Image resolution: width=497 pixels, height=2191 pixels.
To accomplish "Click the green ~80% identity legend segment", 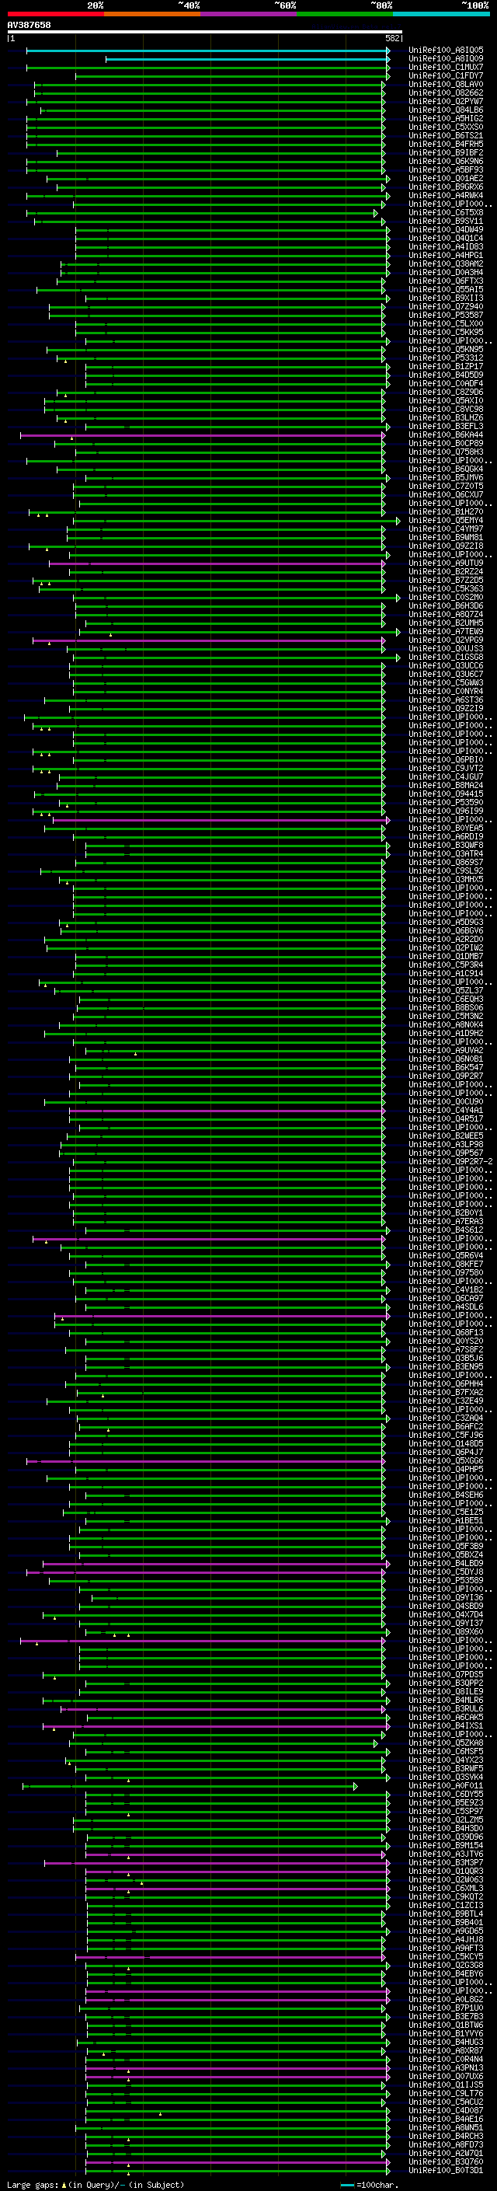I will pos(345,14).
